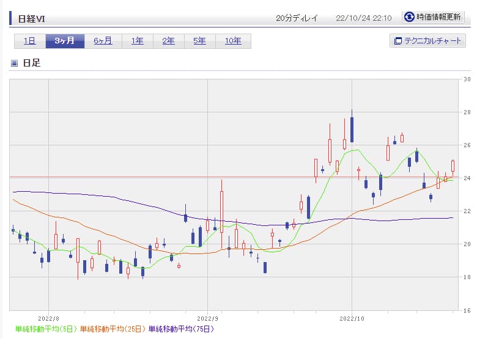Click the 日経VI title heading

[x=32, y=18]
